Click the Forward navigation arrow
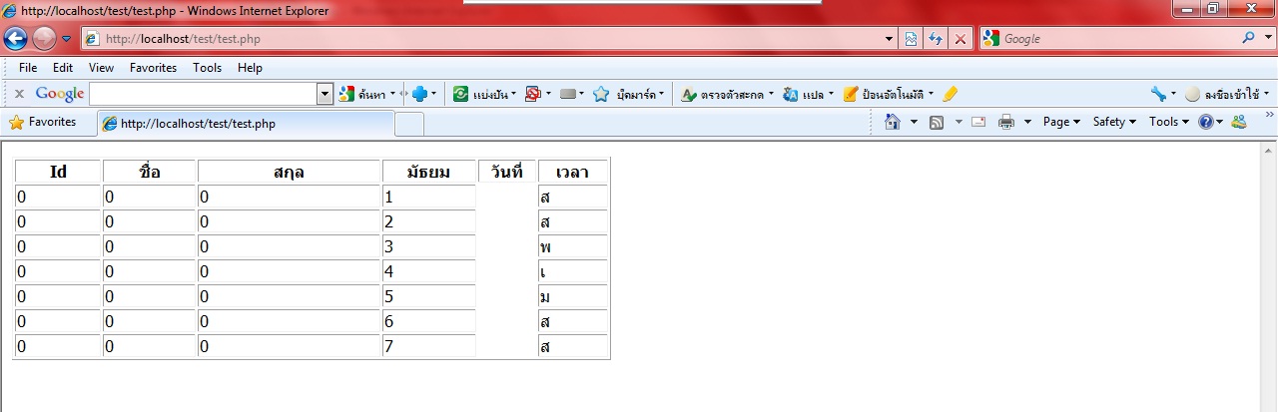Image resolution: width=1278 pixels, height=412 pixels. click(x=44, y=39)
